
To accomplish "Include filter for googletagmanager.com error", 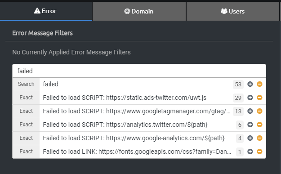I will click(x=250, y=111).
